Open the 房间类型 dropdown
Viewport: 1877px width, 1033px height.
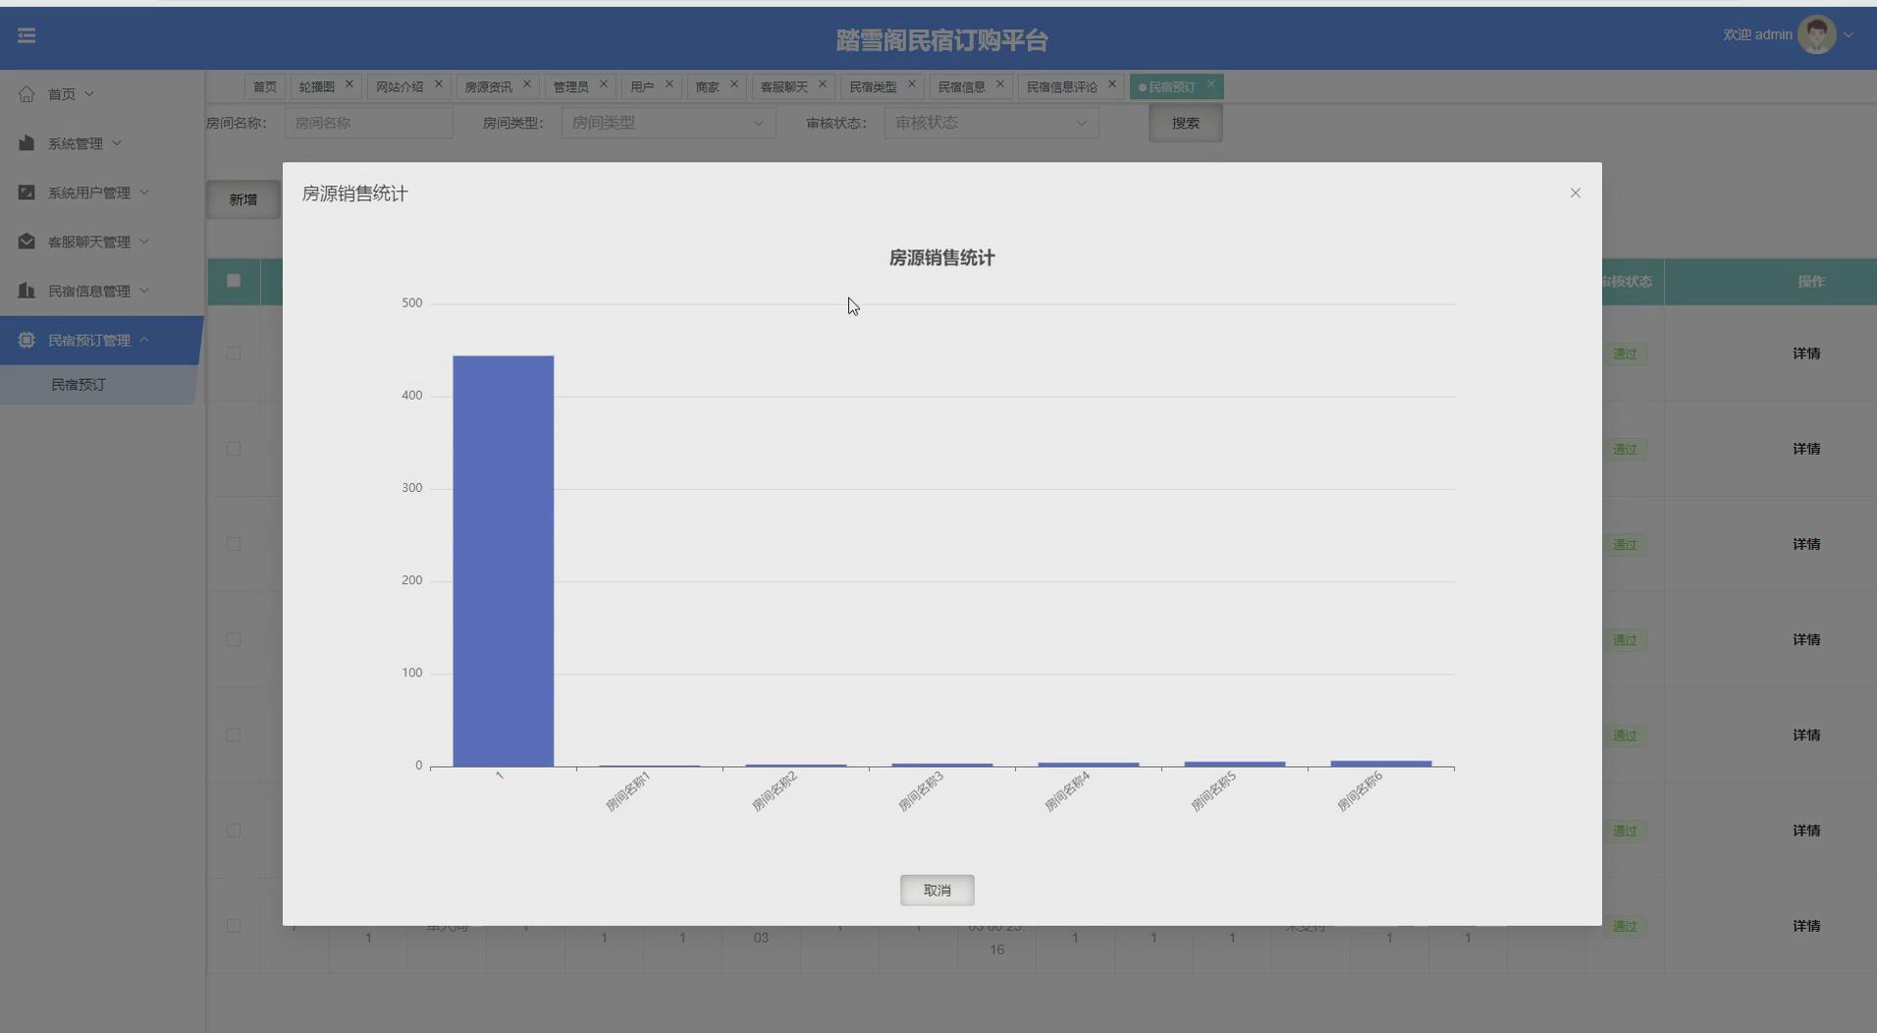coord(668,123)
